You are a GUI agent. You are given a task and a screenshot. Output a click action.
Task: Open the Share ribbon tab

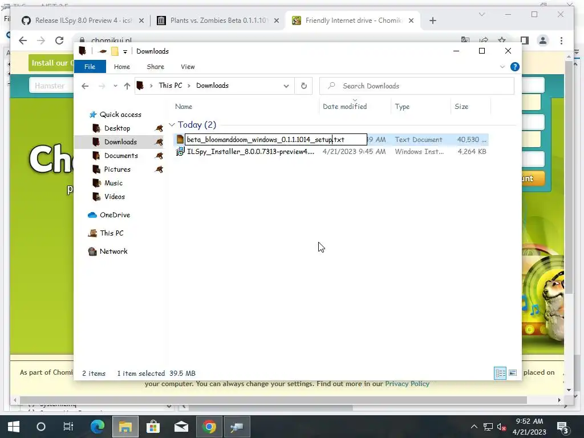(155, 67)
